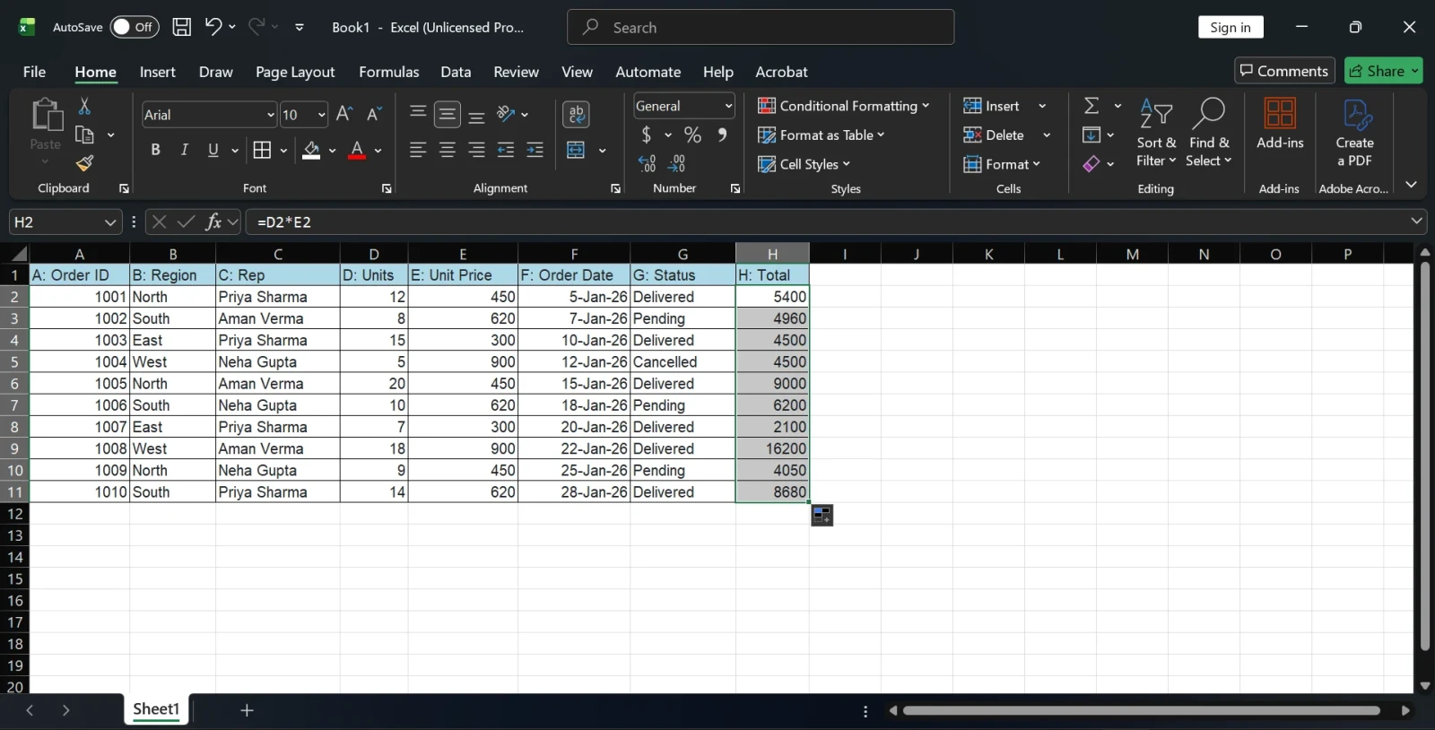Screen dimensions: 1435x730
Task: Click Decrease Decimal icon
Action: click(x=677, y=163)
